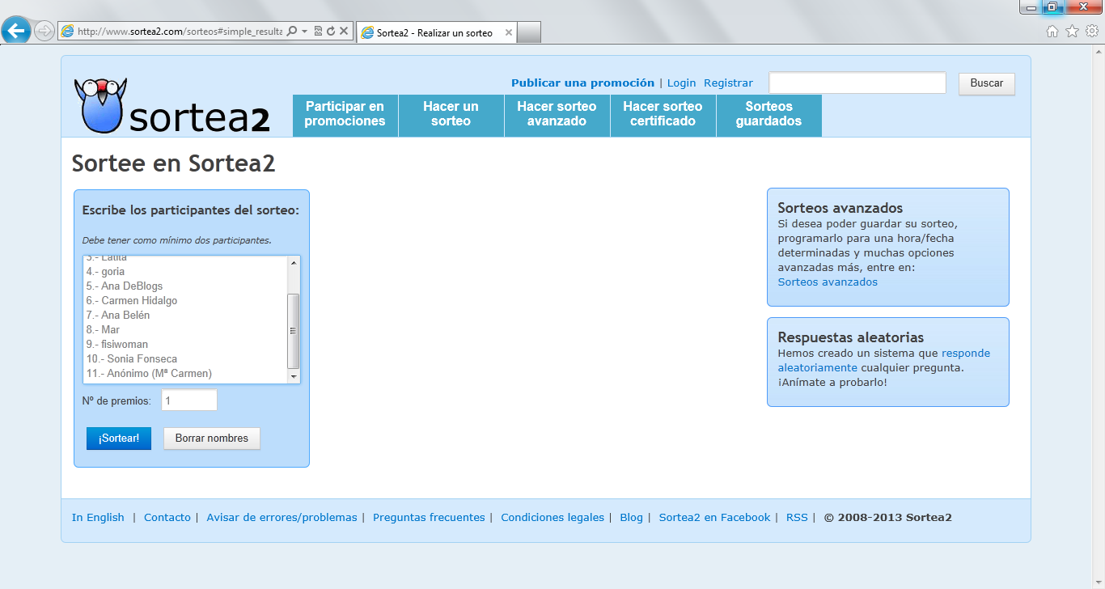Open the RSS footer link
The width and height of the screenshot is (1105, 589).
[797, 518]
